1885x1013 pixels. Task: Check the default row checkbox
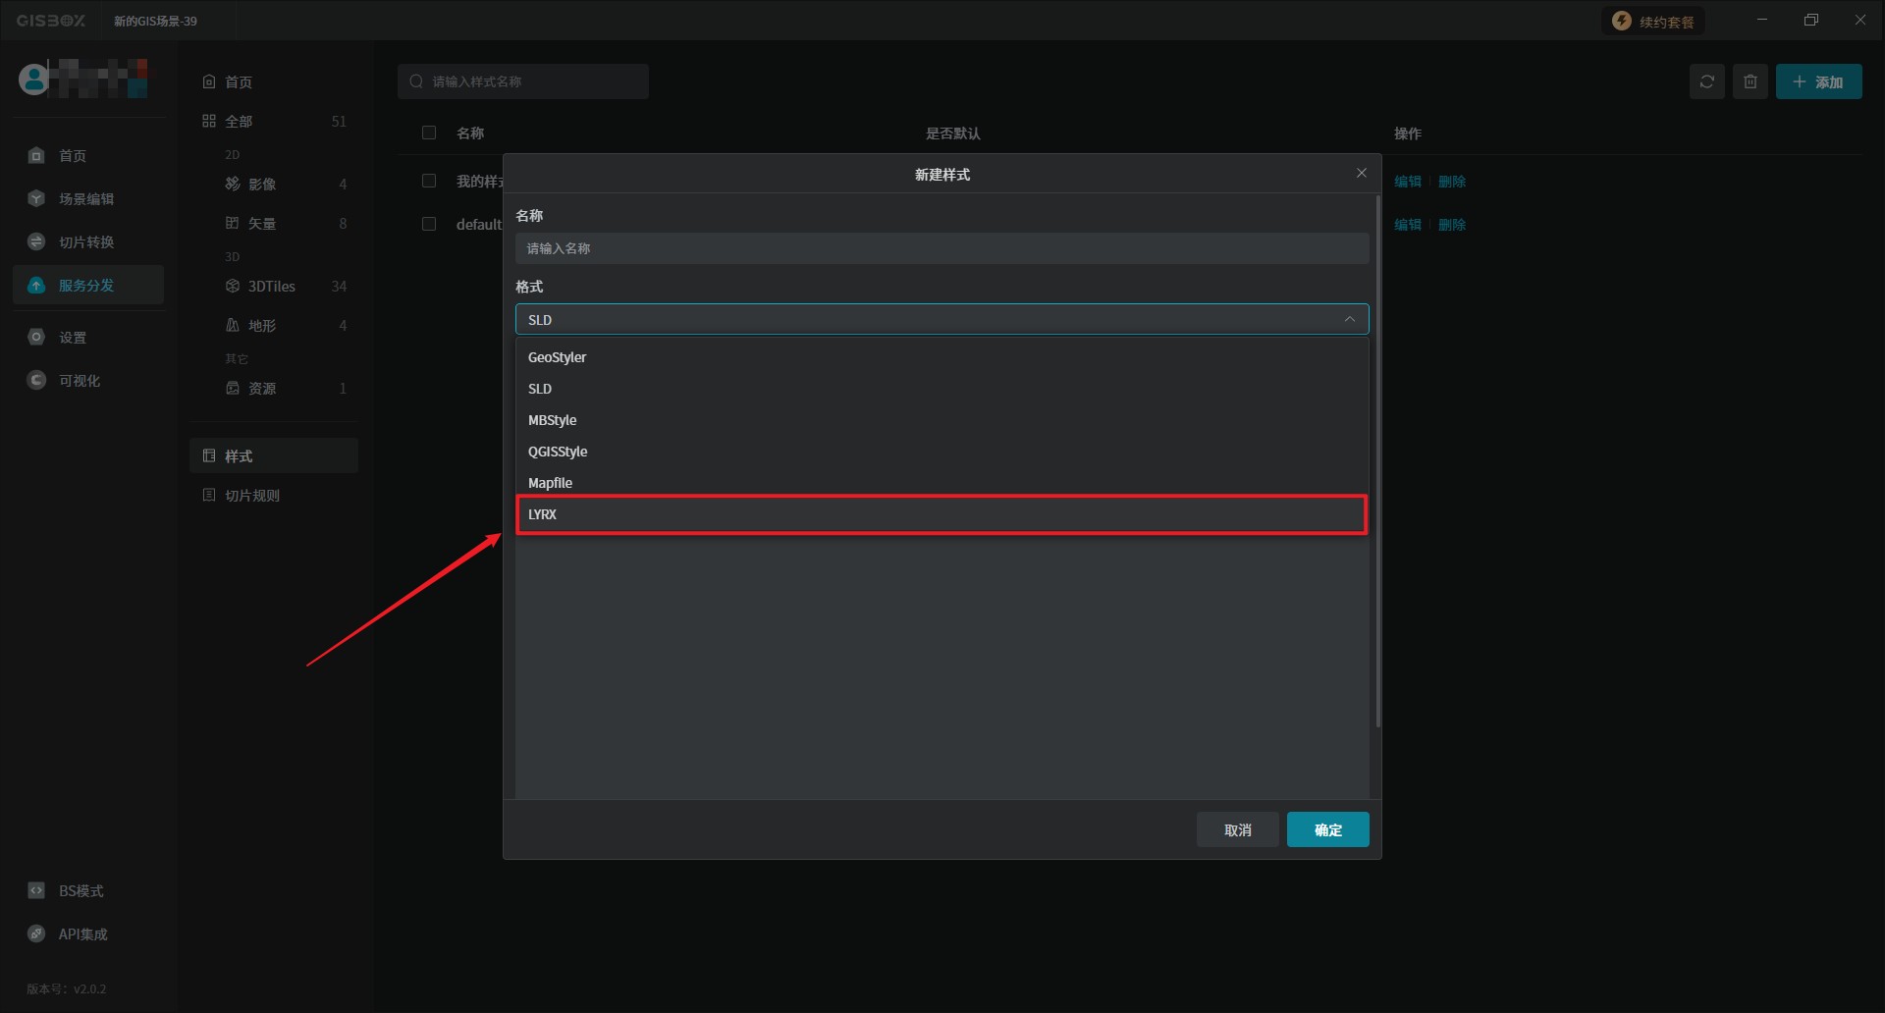(429, 224)
